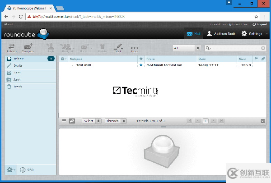Click the Delete trash toolbar icon

point(102,48)
